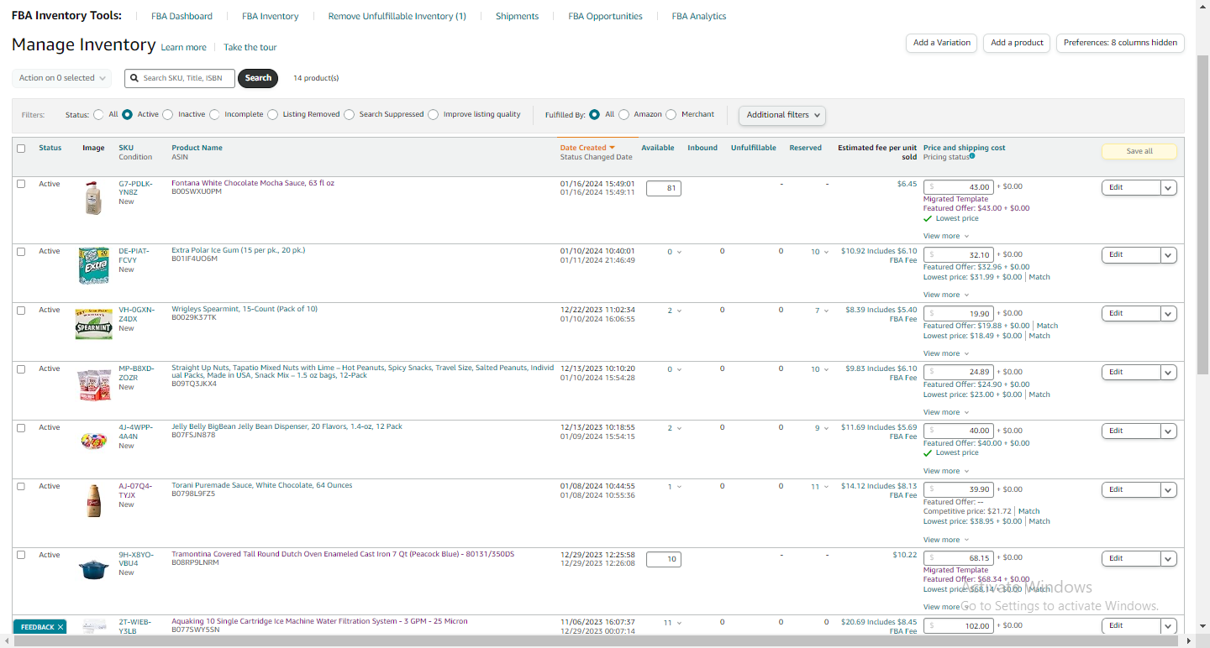1210x648 pixels.
Task: Expand Edit options for Extra Polar Ice Gum
Action: pos(1168,254)
